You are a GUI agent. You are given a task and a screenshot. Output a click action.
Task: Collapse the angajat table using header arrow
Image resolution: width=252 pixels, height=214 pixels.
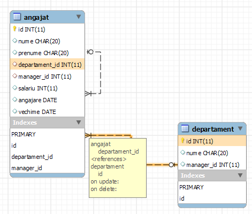click(x=79, y=17)
